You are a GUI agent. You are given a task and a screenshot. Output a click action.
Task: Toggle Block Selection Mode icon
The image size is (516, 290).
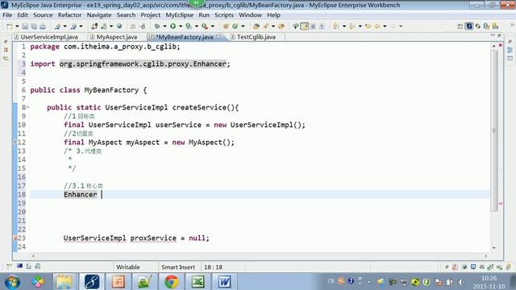(313, 27)
